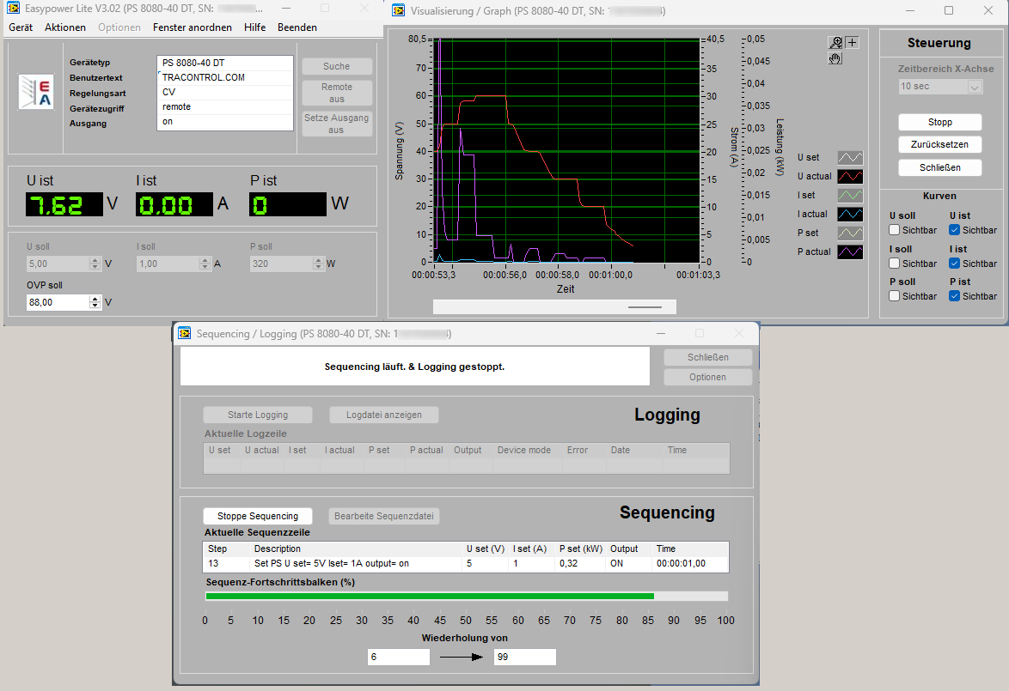Enable U soll curve visibility checkbox
This screenshot has width=1009, height=691.
895,230
